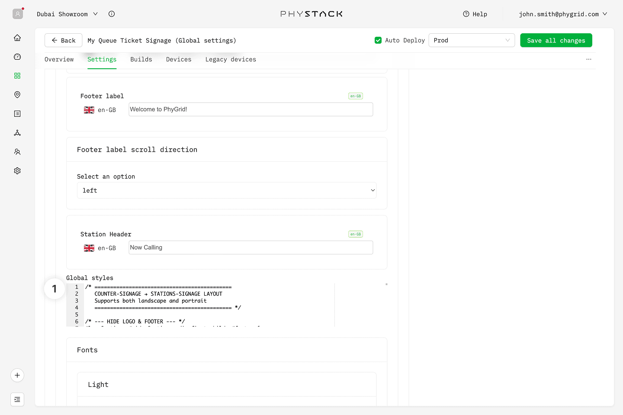Switch to the Legacy devices tab

pos(231,60)
